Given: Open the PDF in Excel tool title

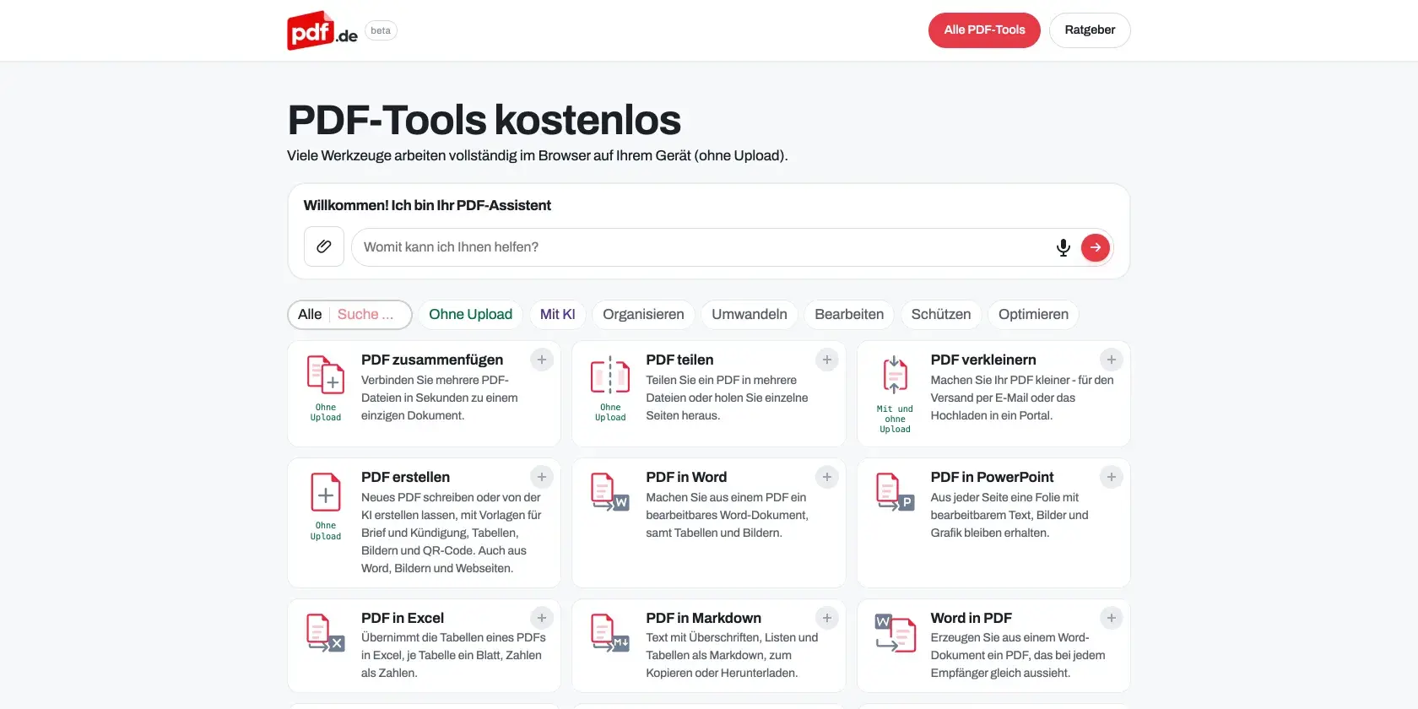Looking at the screenshot, I should point(403,618).
